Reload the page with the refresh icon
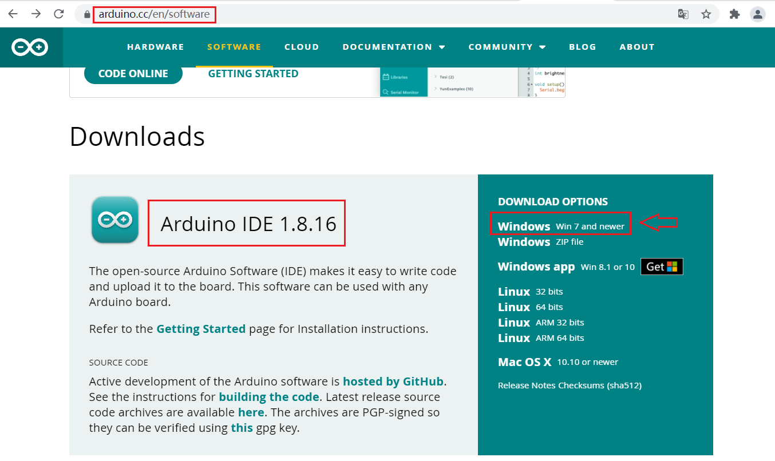This screenshot has height=461, width=775. 58,14
